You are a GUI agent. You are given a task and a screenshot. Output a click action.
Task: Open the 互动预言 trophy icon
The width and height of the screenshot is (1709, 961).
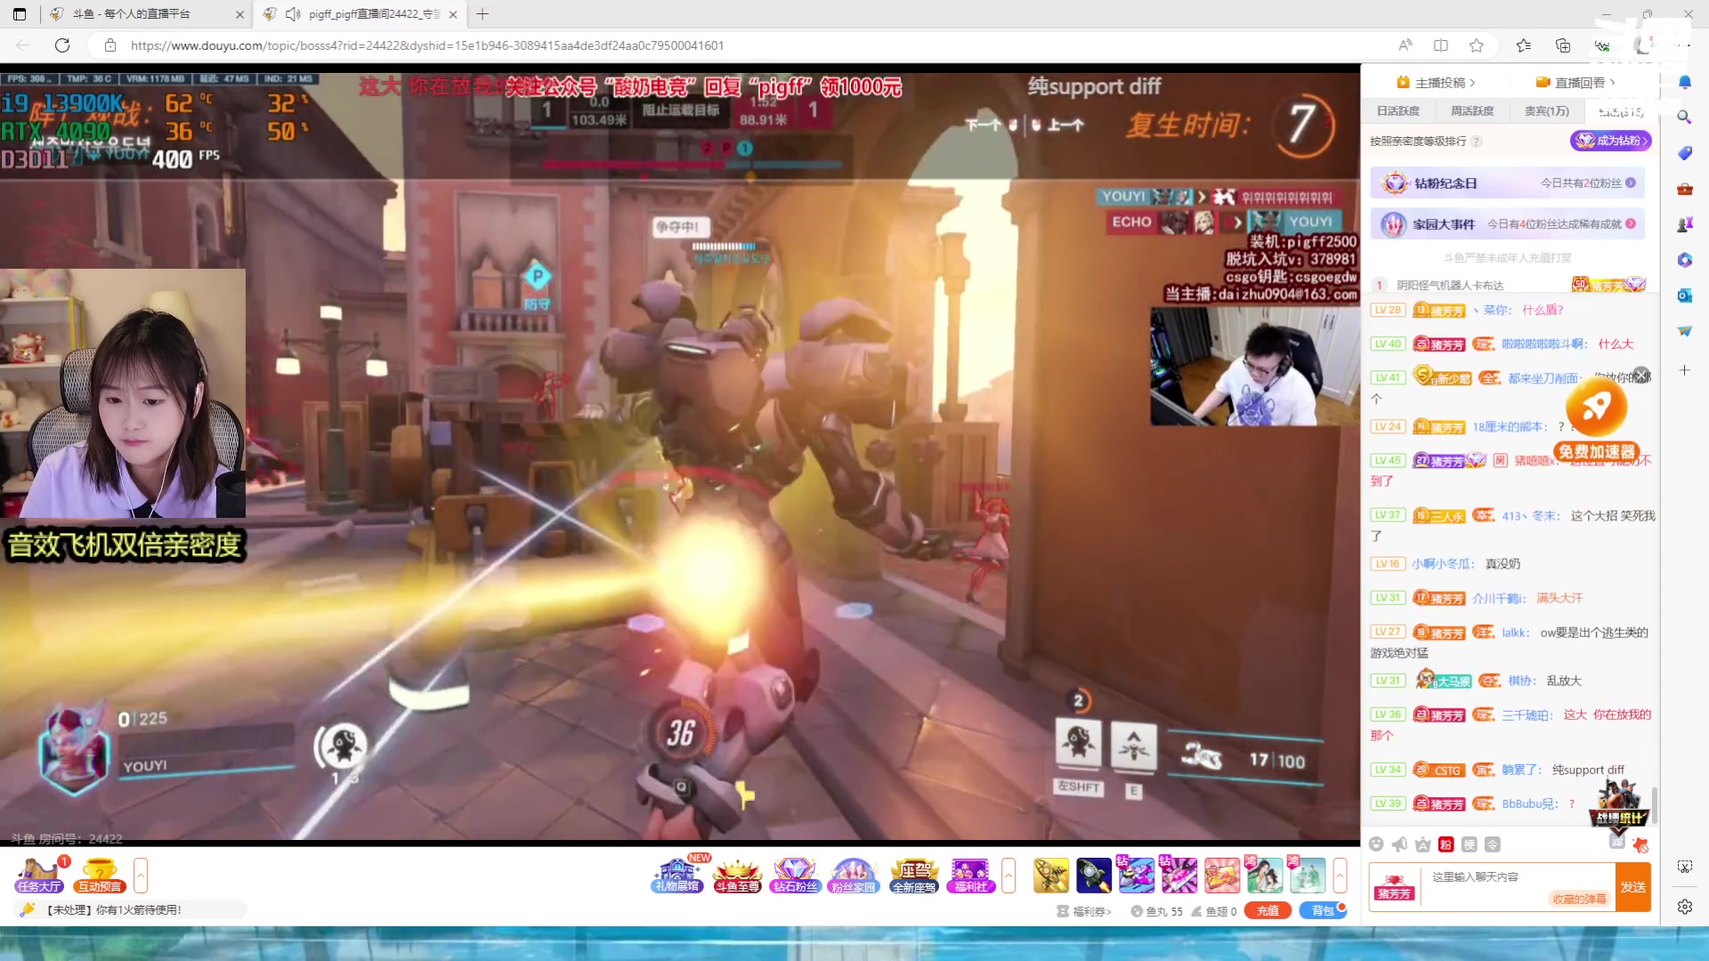pos(99,875)
